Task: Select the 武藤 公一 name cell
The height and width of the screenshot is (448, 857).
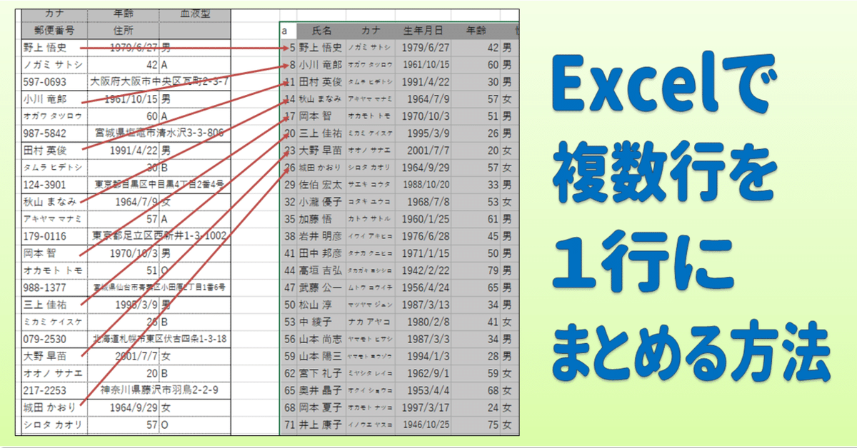Action: pos(321,287)
